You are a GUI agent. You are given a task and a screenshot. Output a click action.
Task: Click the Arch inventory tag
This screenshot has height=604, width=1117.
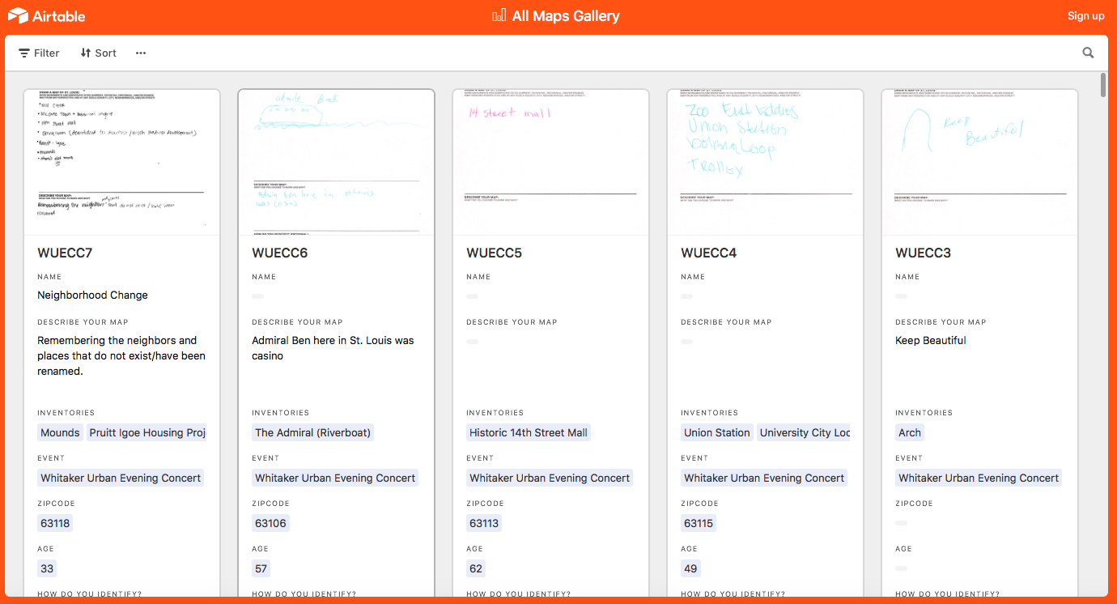click(910, 432)
